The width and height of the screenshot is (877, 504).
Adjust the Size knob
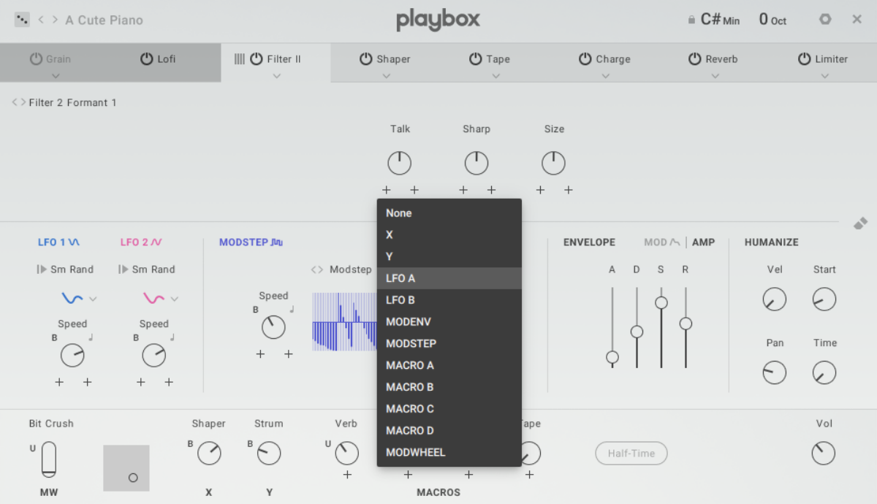pos(553,163)
